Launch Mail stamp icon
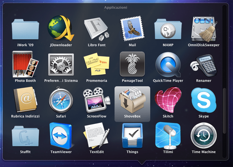 click(132, 29)
